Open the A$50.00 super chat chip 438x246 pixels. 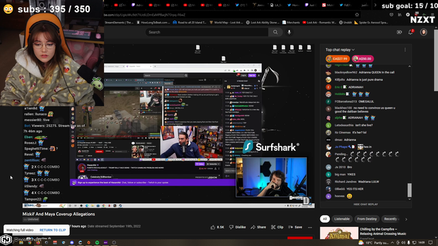[363, 59]
